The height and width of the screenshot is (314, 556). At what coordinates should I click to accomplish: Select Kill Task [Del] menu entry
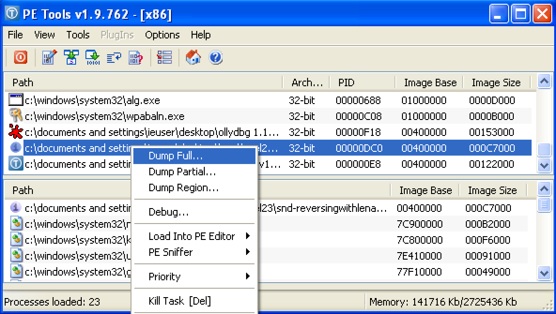(194, 301)
